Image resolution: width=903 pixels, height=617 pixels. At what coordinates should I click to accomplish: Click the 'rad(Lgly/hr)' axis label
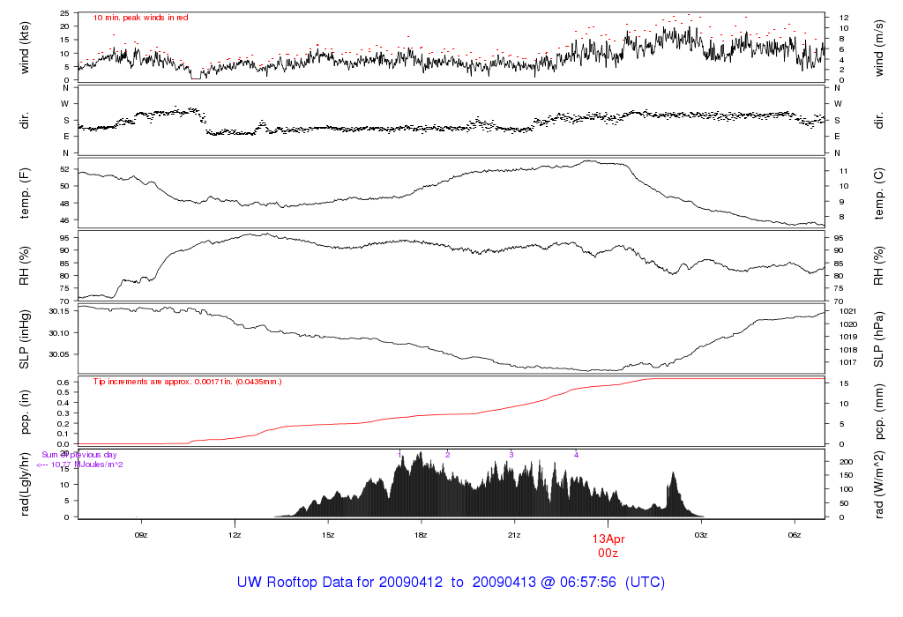[x=24, y=484]
